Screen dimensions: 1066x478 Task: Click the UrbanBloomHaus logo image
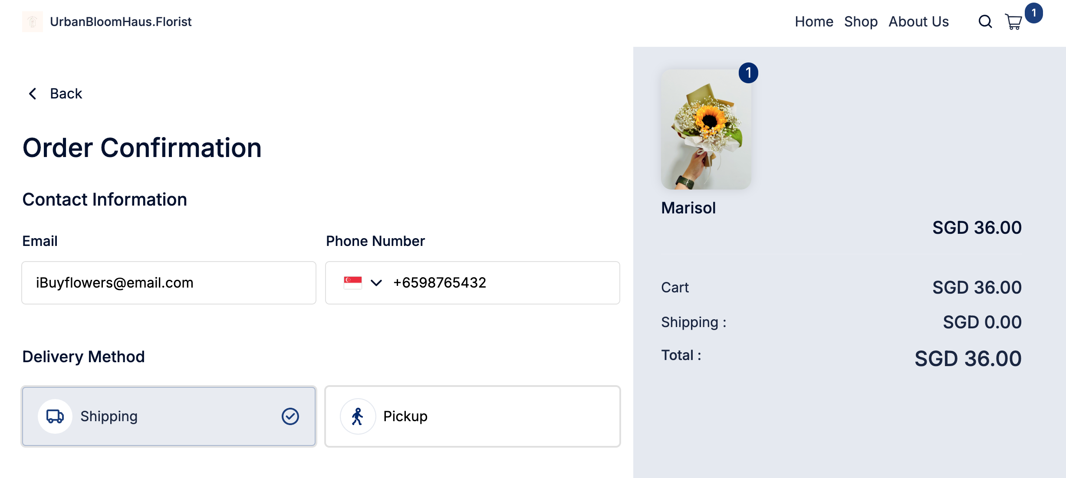pyautogui.click(x=33, y=21)
